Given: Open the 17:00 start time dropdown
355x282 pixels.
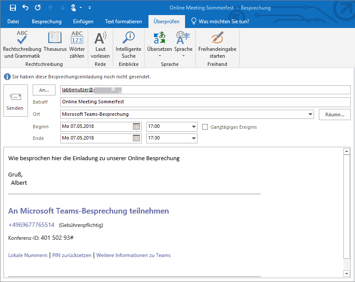Looking at the screenshot, I should click(194, 127).
